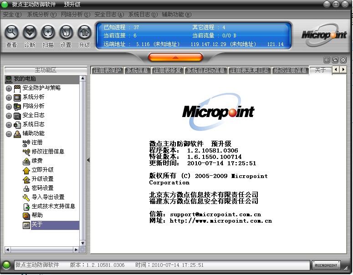Click the first panel layout icon above tabs

[x=327, y=60]
